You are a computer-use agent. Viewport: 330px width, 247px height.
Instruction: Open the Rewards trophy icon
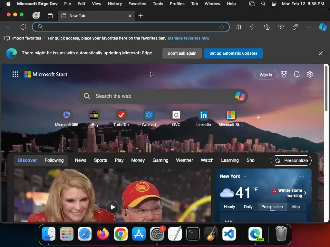click(x=284, y=74)
